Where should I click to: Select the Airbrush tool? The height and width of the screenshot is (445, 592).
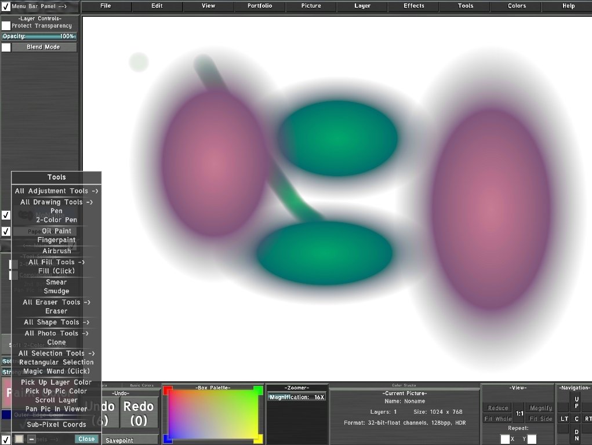[56, 251]
